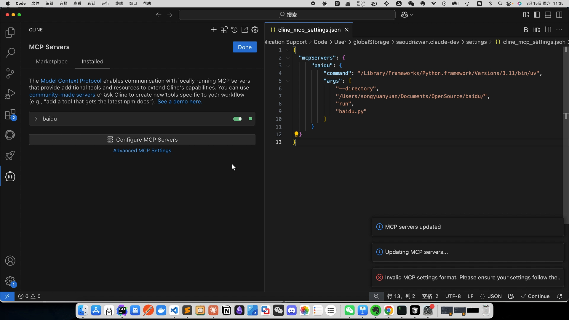Open the notifications bell in the status bar

click(x=560, y=296)
